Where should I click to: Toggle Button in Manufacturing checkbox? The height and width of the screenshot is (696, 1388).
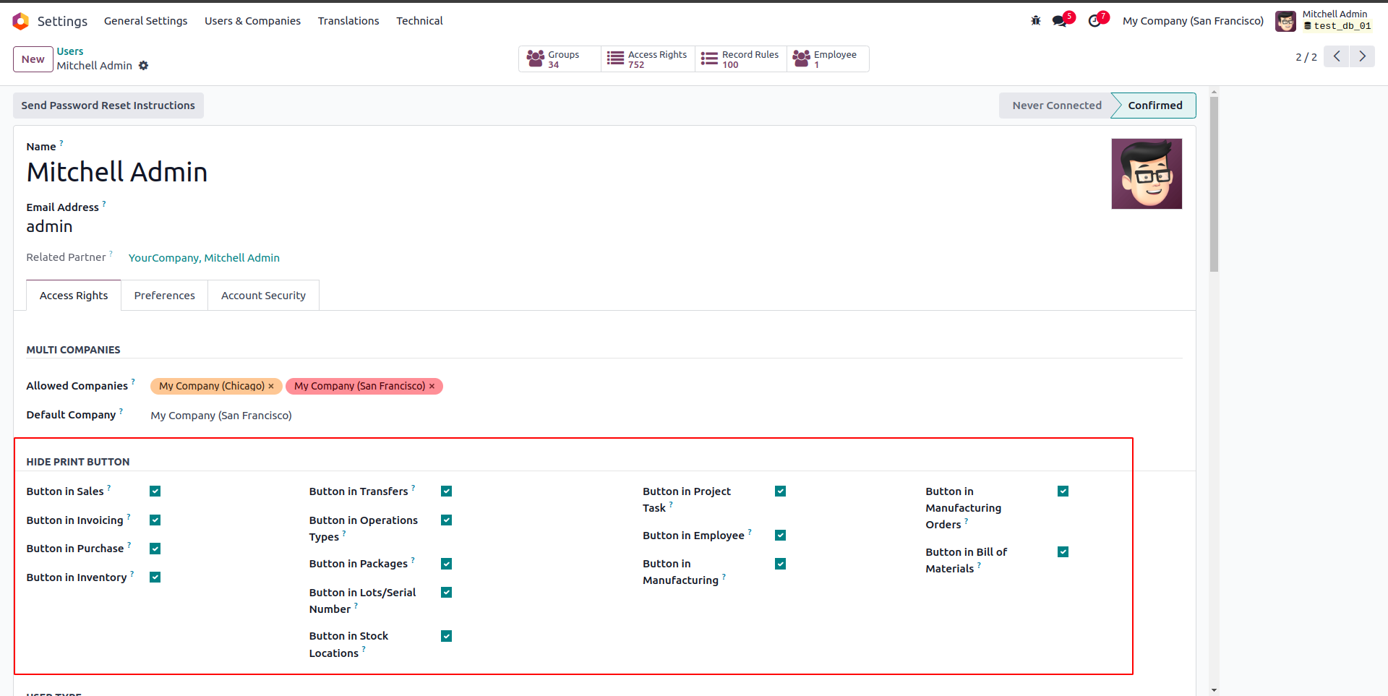pyautogui.click(x=780, y=564)
